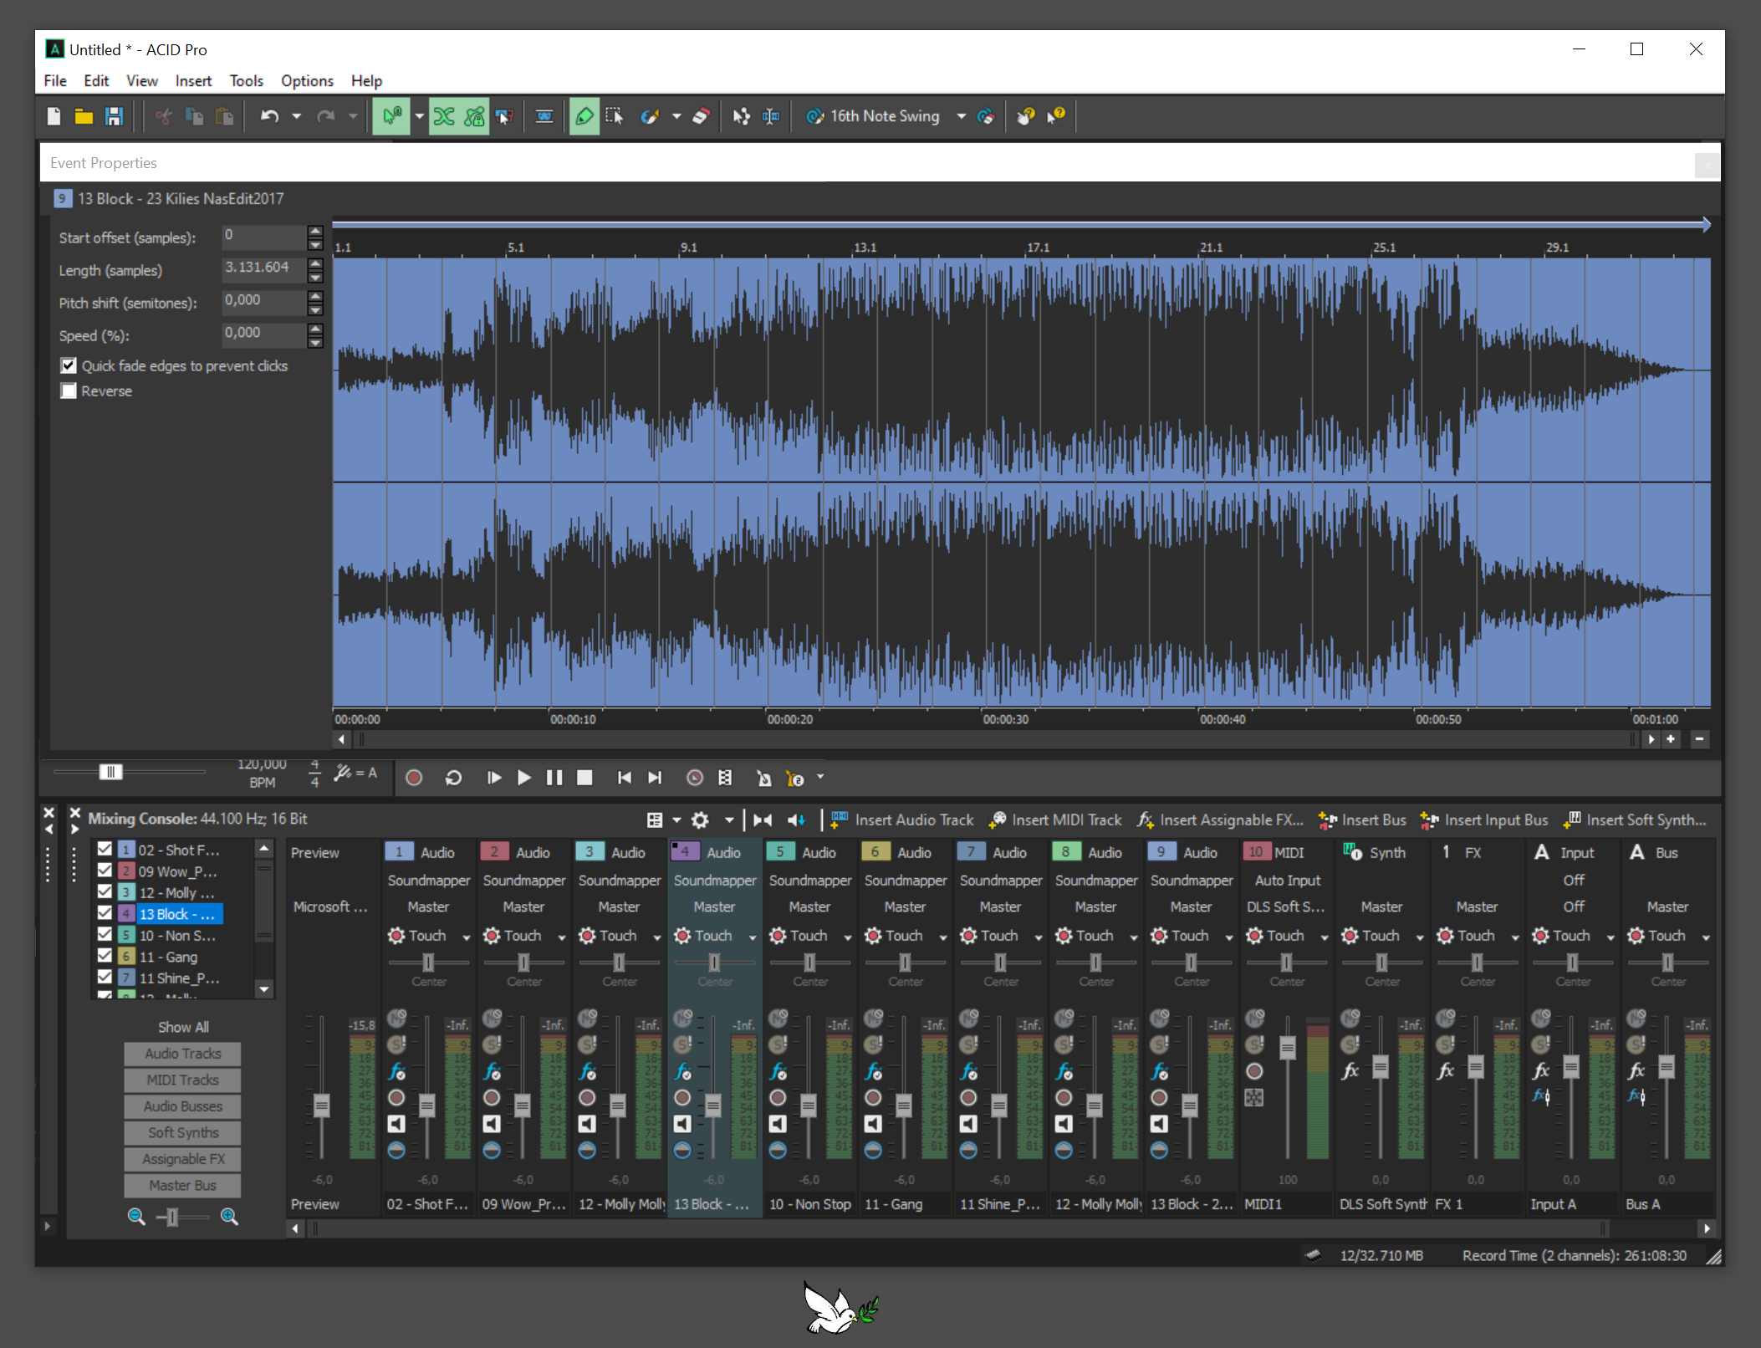The width and height of the screenshot is (1761, 1348).
Task: Click Insert MIDI Track in Mixing Console
Action: [1055, 820]
